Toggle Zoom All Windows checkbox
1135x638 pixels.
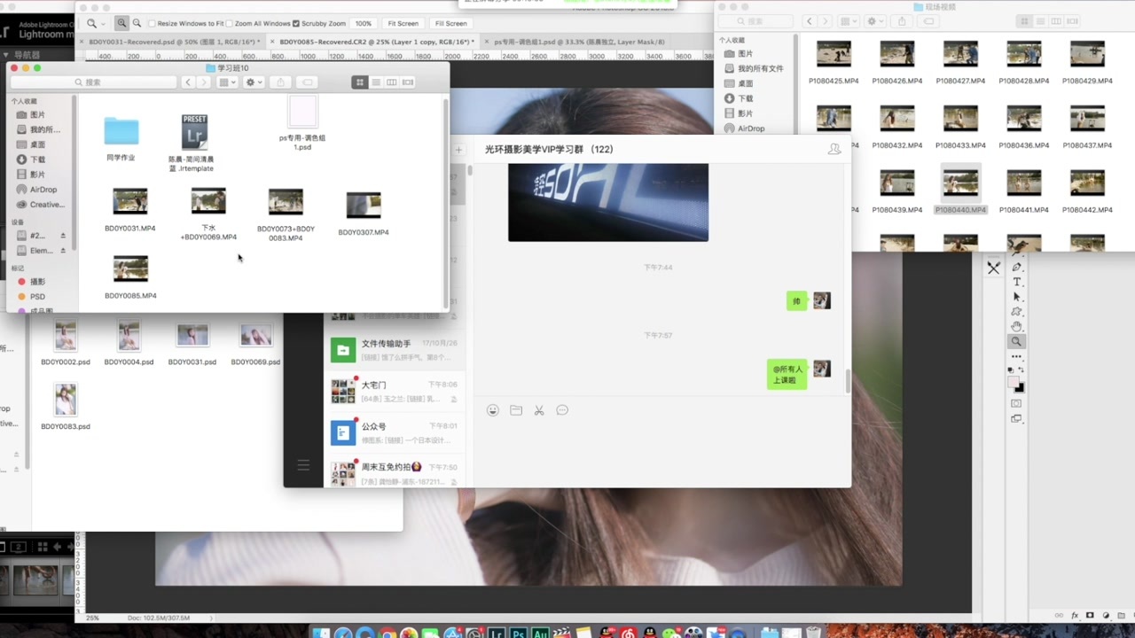click(231, 23)
